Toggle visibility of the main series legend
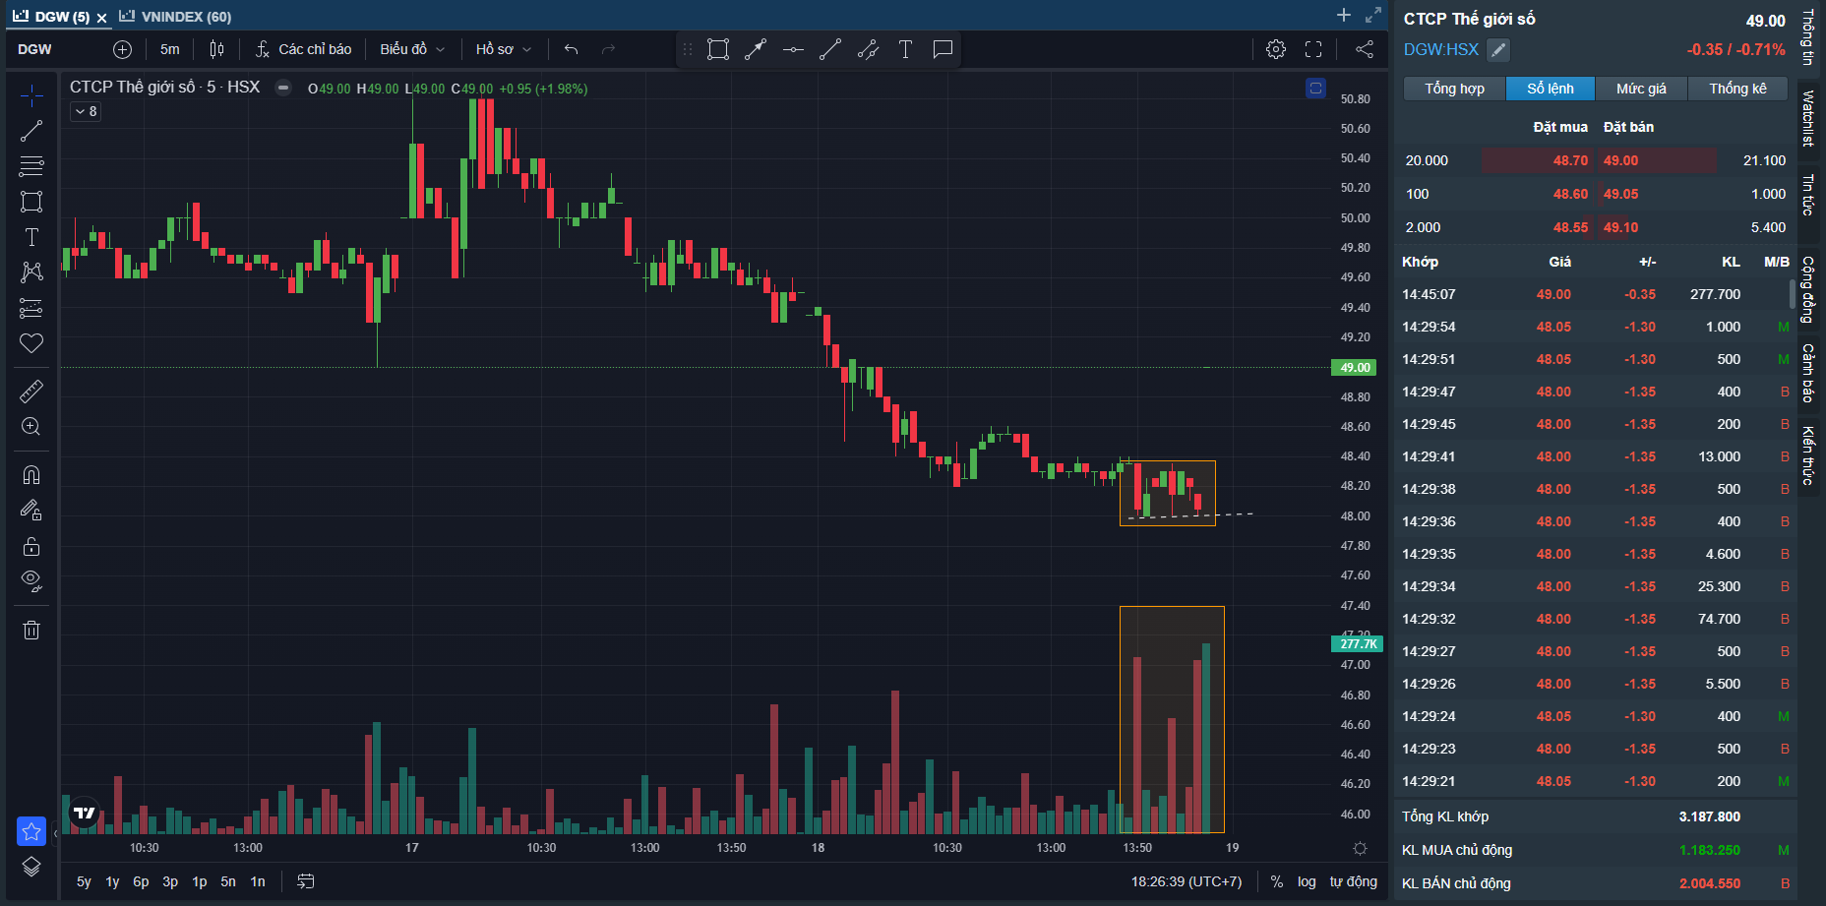This screenshot has height=906, width=1826. (283, 88)
